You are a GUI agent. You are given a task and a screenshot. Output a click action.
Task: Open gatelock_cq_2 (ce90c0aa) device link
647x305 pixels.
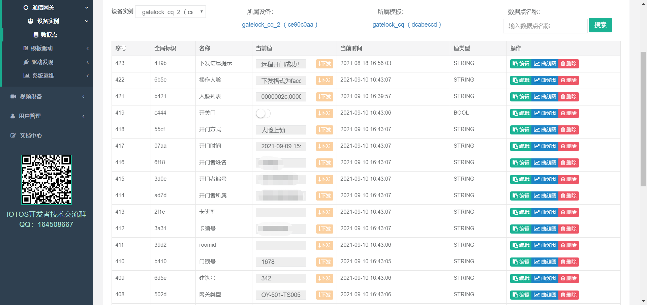[279, 25]
